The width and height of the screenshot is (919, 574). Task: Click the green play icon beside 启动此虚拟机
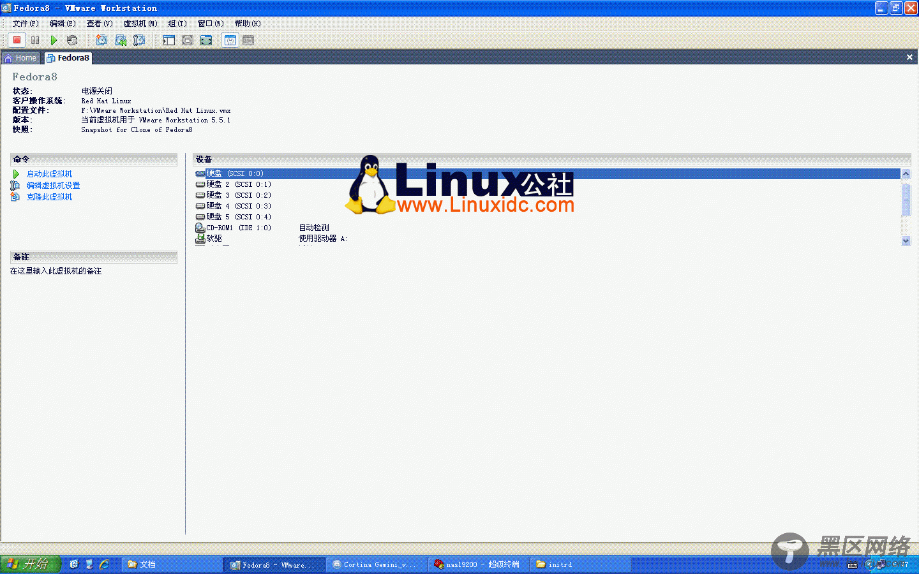pos(16,174)
